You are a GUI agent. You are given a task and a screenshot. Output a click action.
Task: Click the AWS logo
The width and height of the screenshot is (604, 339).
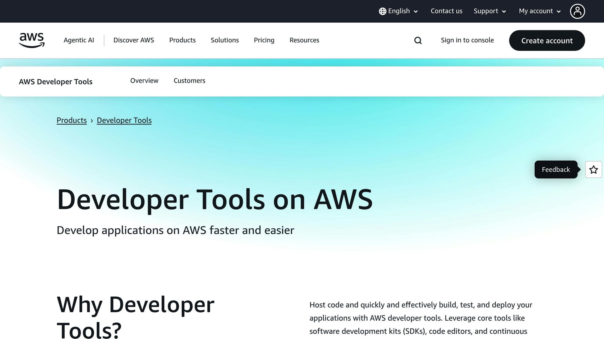pyautogui.click(x=32, y=40)
